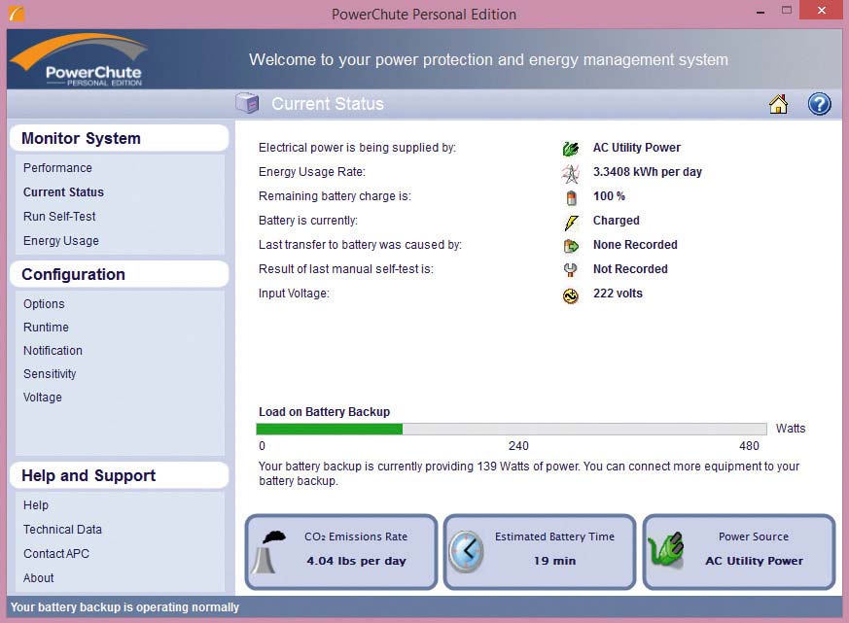Click the Home icon

pyautogui.click(x=778, y=104)
